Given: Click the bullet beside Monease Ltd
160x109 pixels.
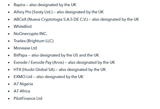Looking at the screenshot, I should tap(9, 48).
